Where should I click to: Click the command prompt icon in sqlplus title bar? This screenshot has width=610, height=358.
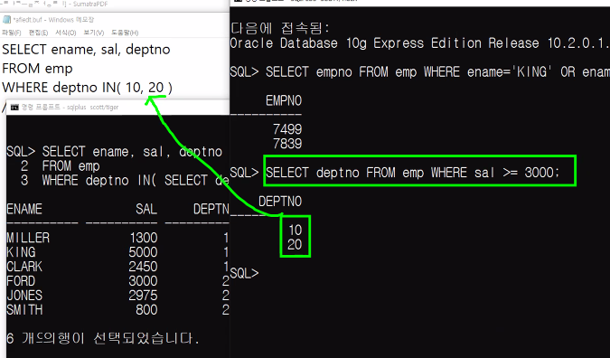pyautogui.click(x=14, y=108)
